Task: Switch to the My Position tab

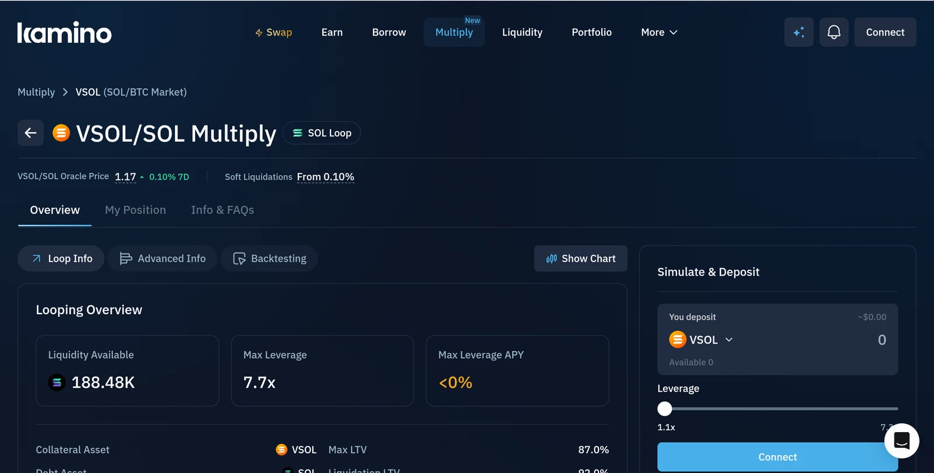Action: pos(135,210)
